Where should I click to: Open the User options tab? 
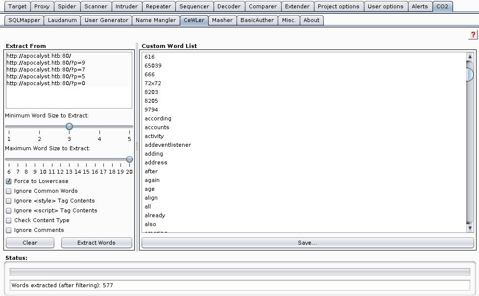point(385,6)
